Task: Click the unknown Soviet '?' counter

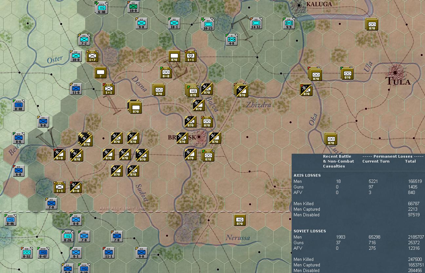Action: 101,73
